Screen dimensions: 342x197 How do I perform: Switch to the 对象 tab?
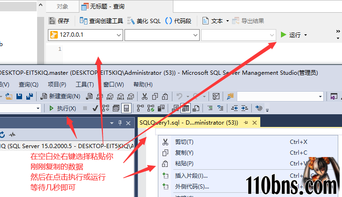point(62,7)
